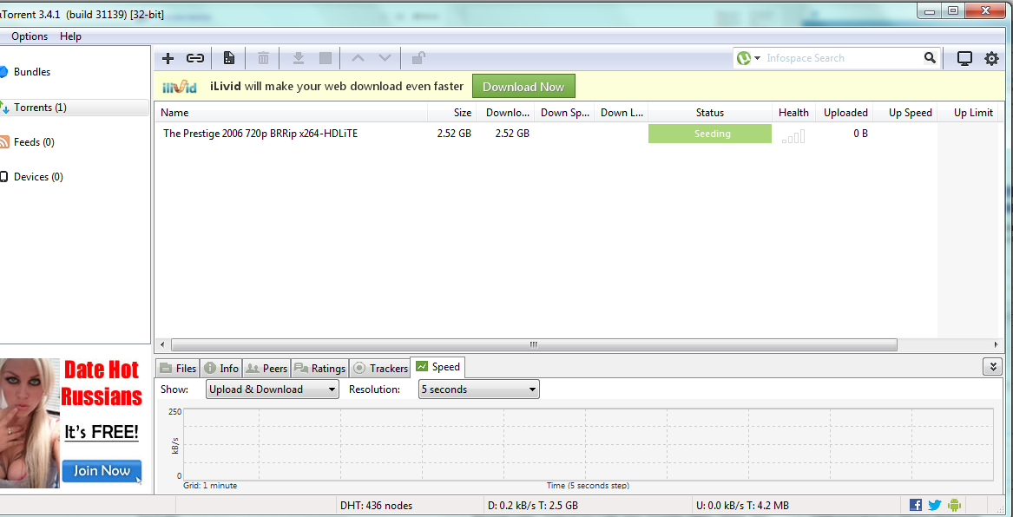
Task: Click the Remote monitor icon
Action: coord(964,59)
